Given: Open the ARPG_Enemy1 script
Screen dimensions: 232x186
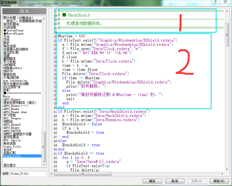Looking at the screenshot, I should [x=12, y=100].
